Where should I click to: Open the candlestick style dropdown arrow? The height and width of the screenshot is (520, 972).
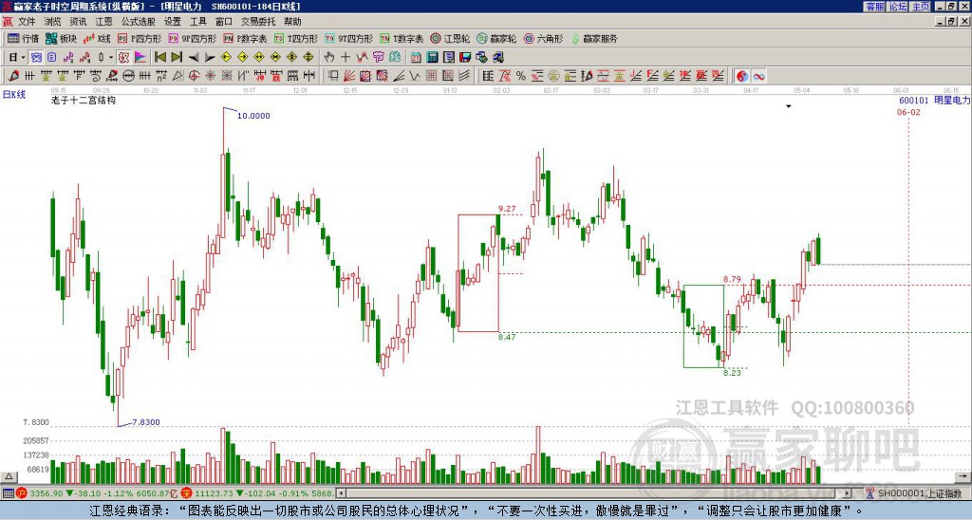point(110,57)
